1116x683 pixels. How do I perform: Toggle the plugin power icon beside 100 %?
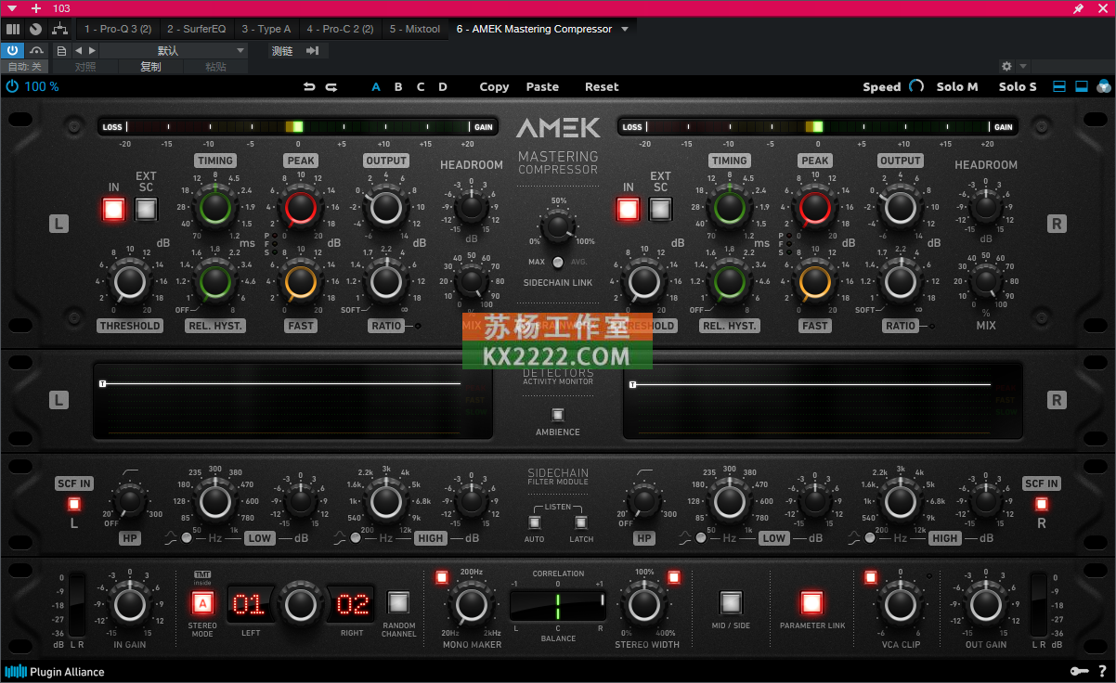[x=12, y=86]
